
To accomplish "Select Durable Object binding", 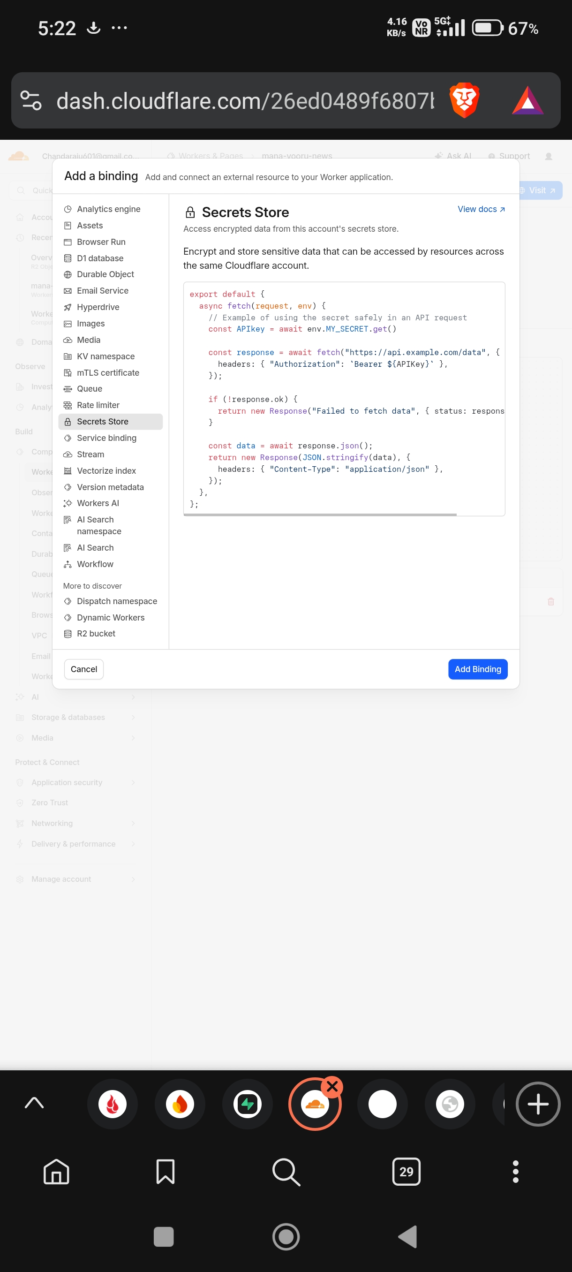I will coord(111,274).
